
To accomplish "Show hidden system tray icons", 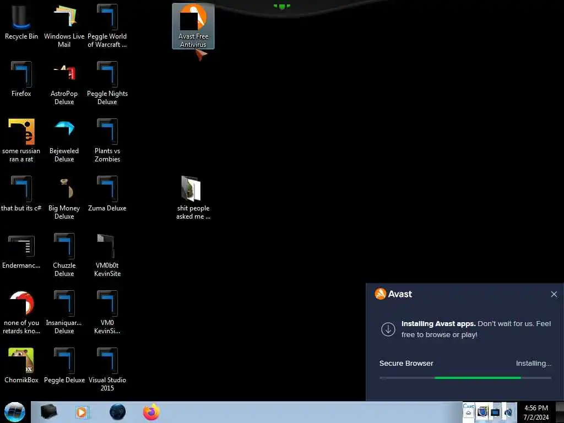I will (x=468, y=413).
